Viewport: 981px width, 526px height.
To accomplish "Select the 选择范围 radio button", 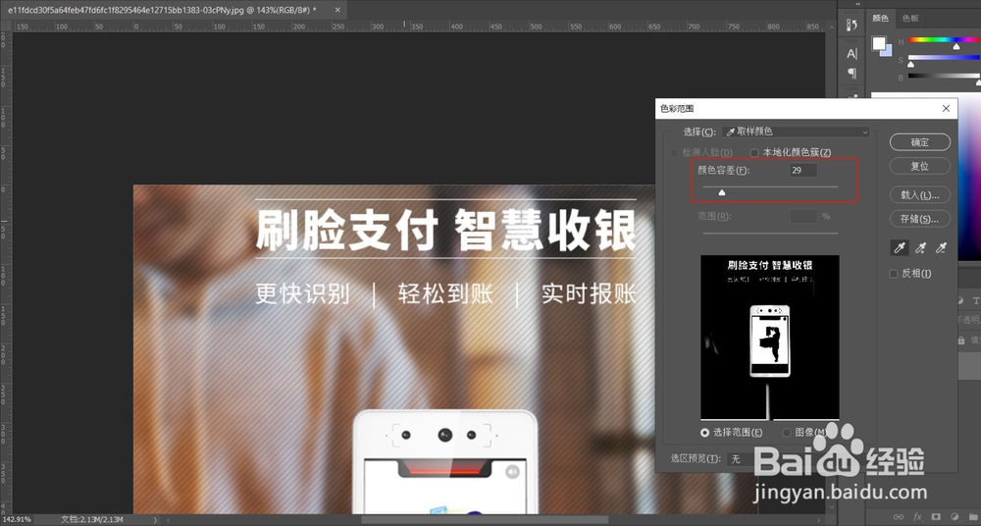I will click(x=705, y=433).
